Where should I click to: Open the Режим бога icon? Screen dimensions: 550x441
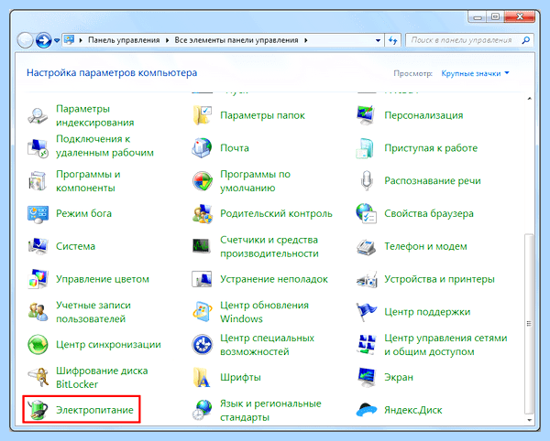pyautogui.click(x=38, y=213)
